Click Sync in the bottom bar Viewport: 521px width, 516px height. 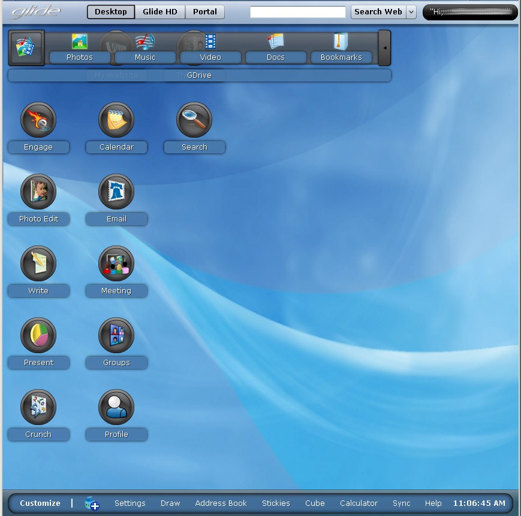point(401,503)
